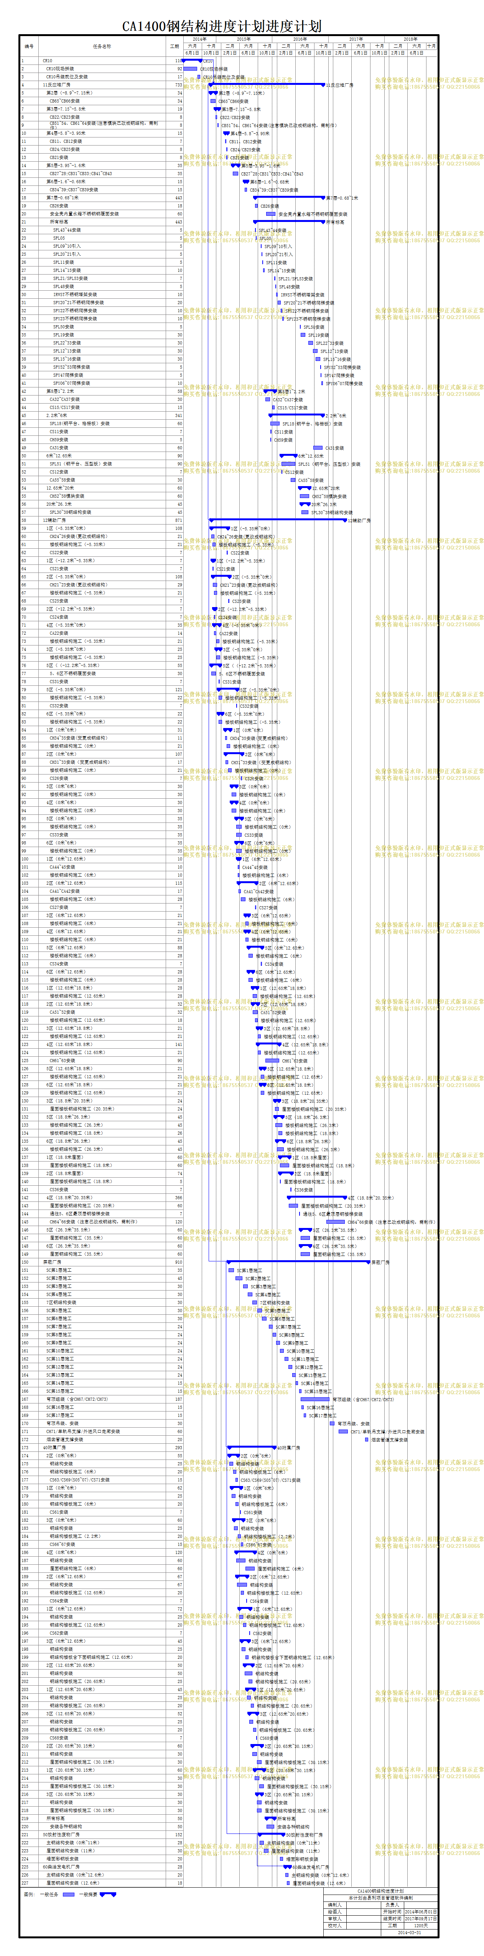
Task: Click the chart title CA1400钢结构进度计划进度计划
Action: coord(222,26)
